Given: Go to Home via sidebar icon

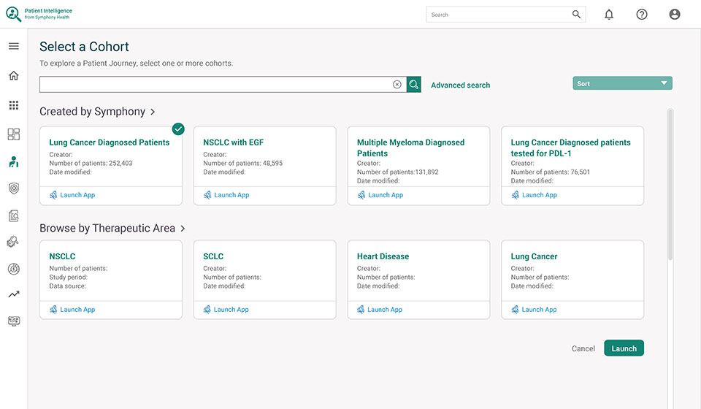Looking at the screenshot, I should [14, 75].
